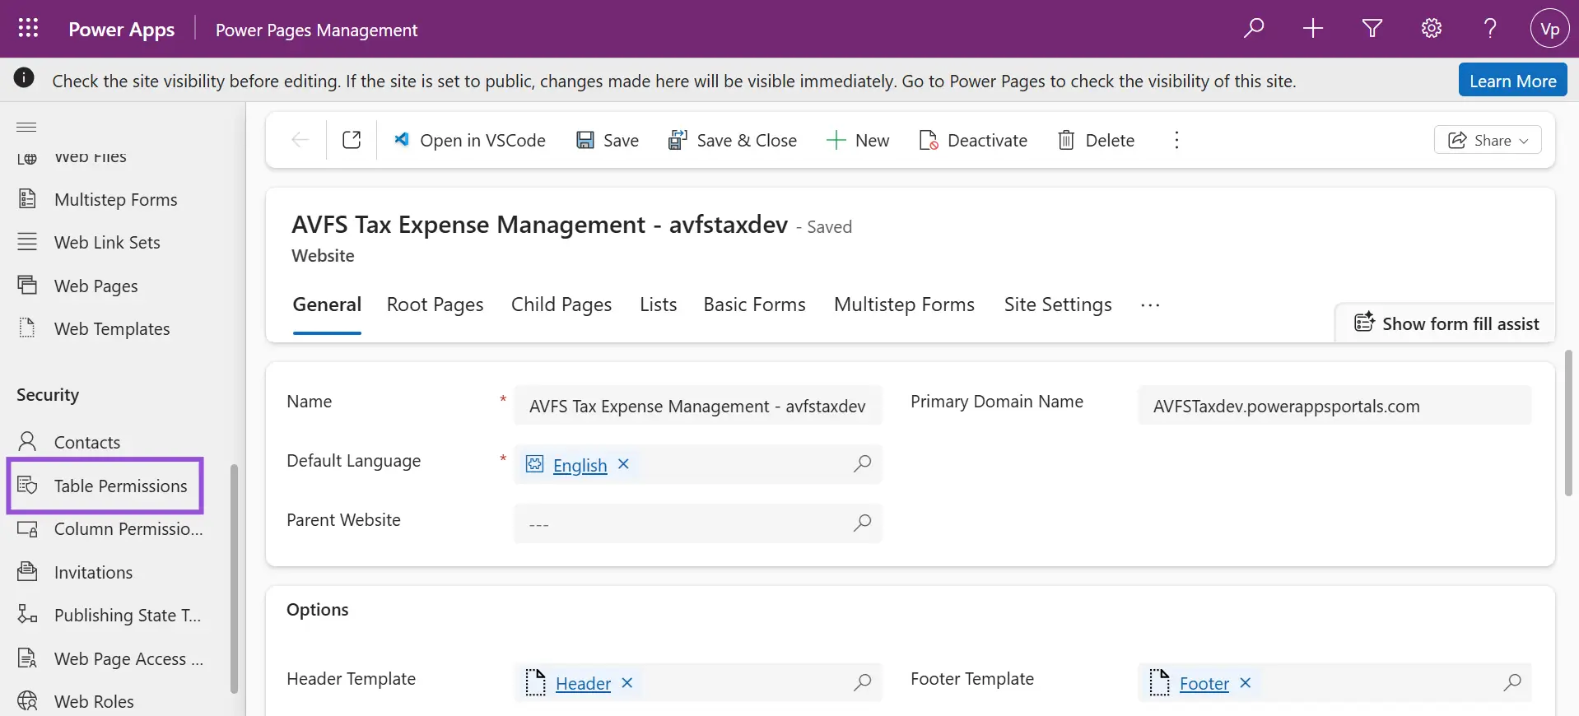The width and height of the screenshot is (1579, 716).
Task: Click the Learn More button
Action: pyautogui.click(x=1513, y=81)
